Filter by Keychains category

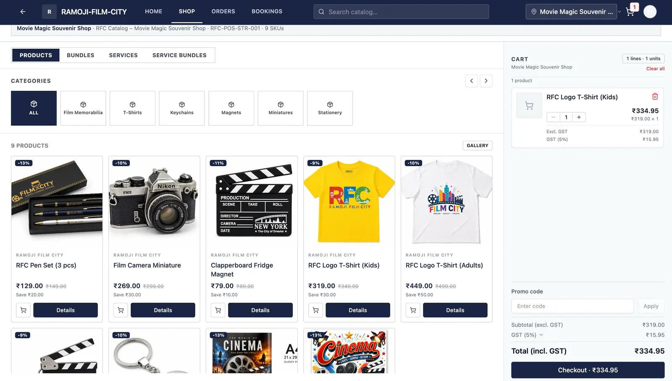(x=182, y=108)
